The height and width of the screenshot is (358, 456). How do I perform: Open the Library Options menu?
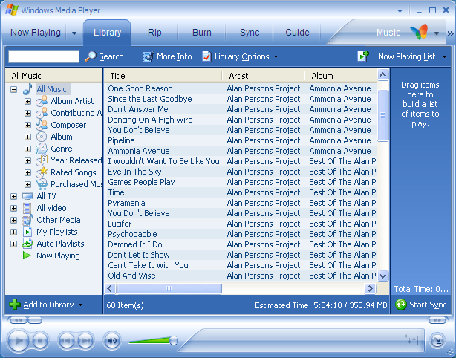click(x=240, y=56)
